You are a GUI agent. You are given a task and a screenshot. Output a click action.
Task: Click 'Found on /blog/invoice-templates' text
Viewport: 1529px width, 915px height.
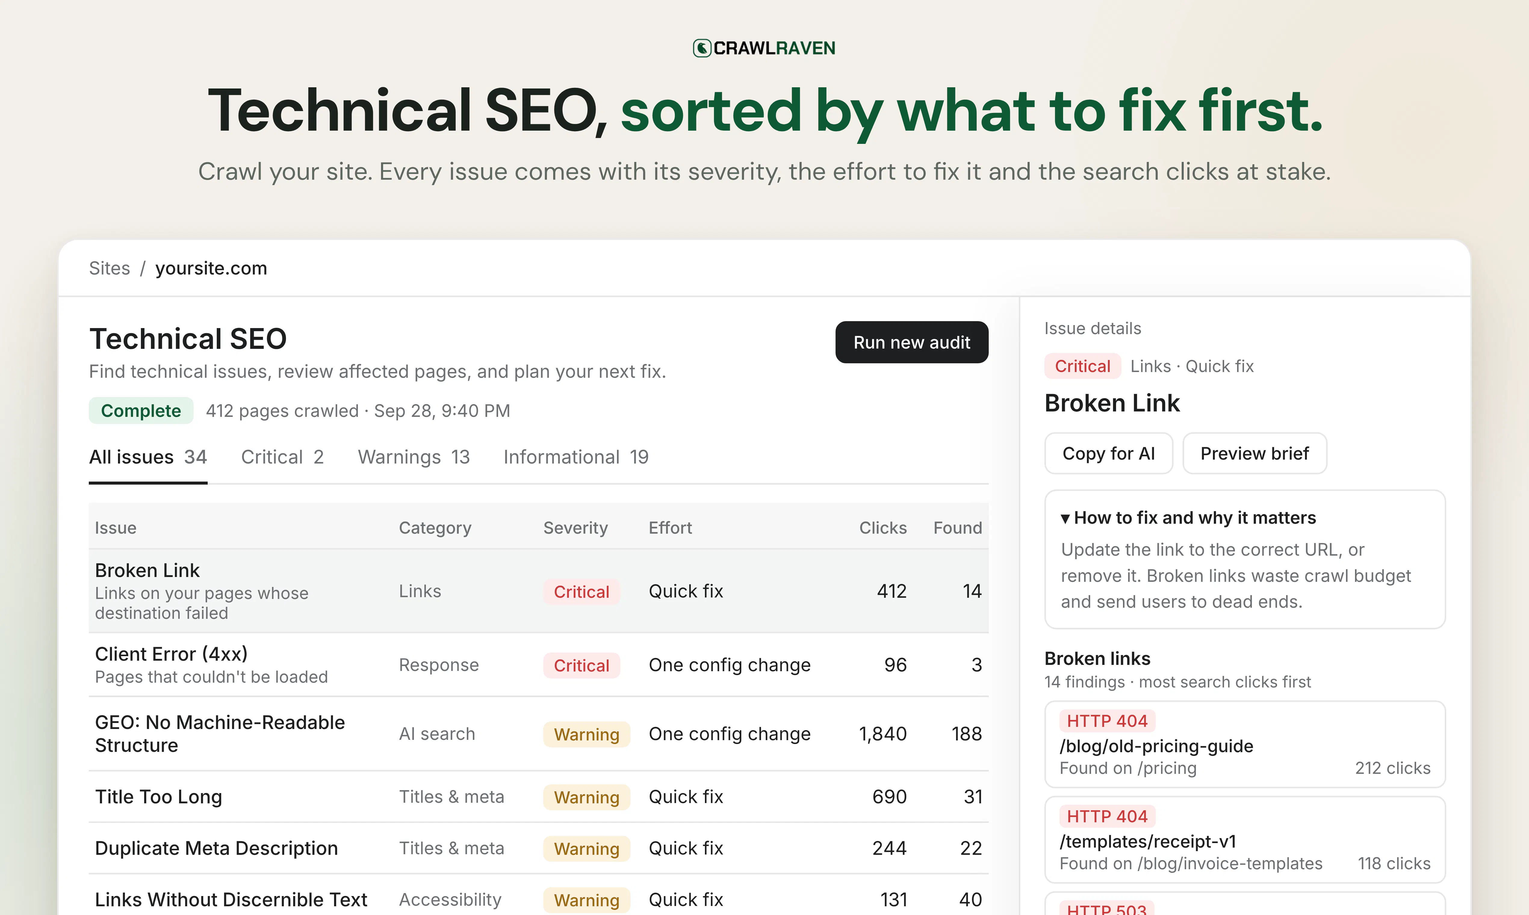(1191, 864)
